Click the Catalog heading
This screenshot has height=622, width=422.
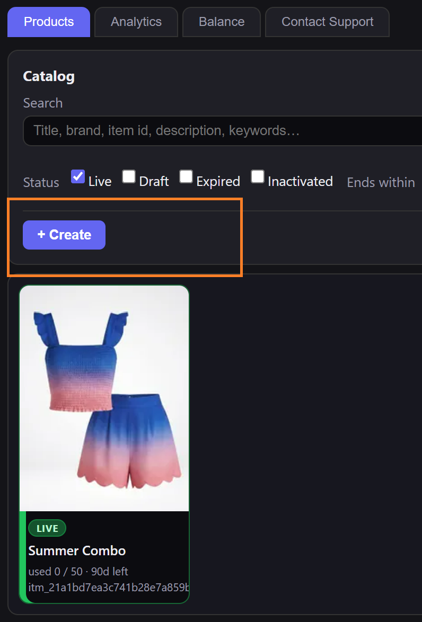(x=49, y=76)
